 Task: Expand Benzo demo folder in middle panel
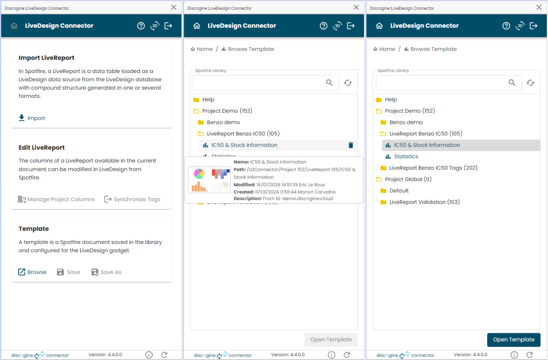click(219, 123)
